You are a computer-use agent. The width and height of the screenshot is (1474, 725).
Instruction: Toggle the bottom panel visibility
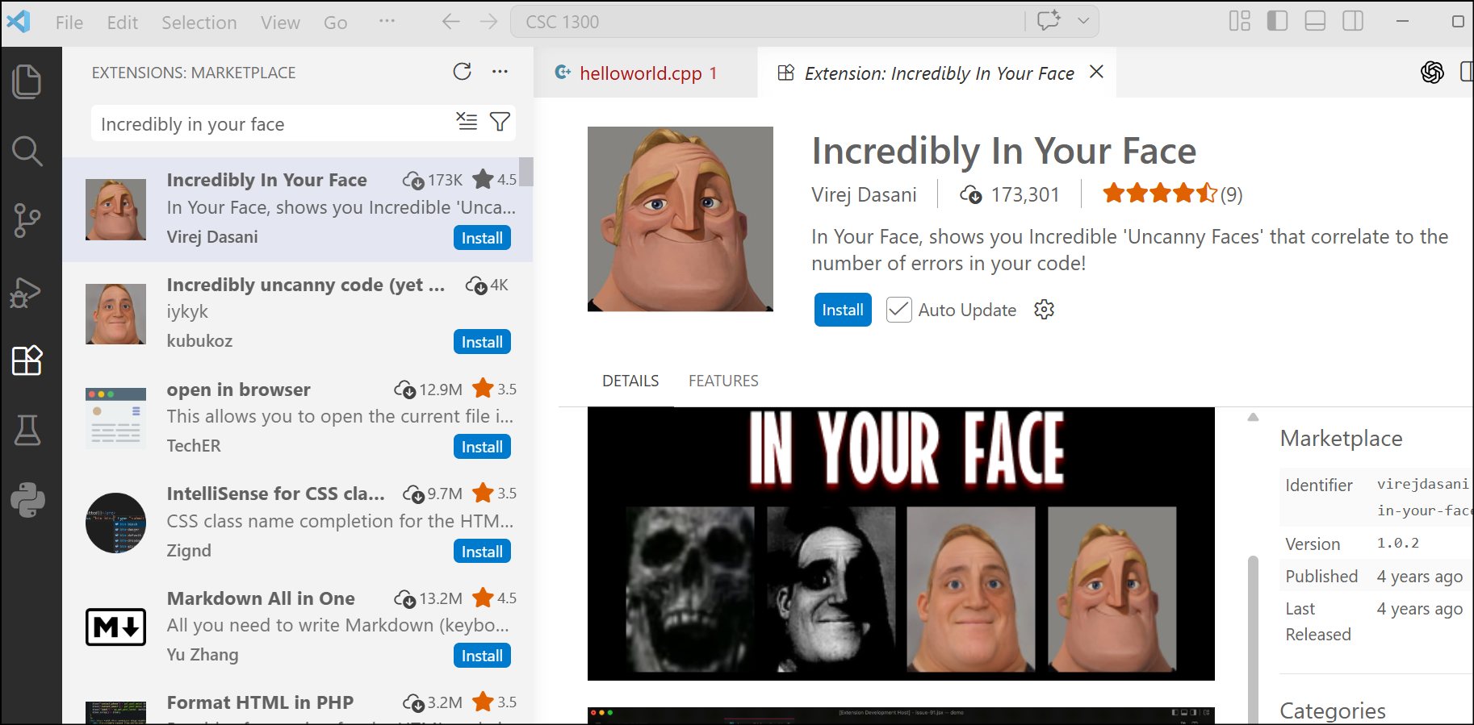pos(1315,21)
